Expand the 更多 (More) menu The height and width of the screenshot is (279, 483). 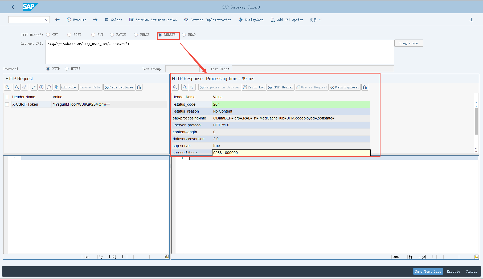tap(316, 20)
